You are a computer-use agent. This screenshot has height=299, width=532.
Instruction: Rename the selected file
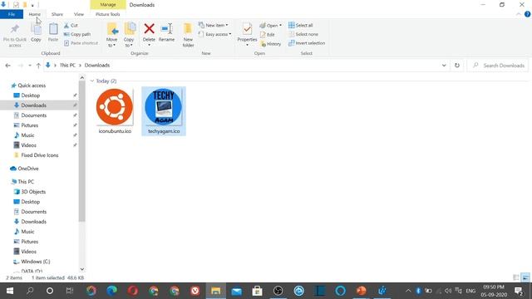click(x=166, y=33)
